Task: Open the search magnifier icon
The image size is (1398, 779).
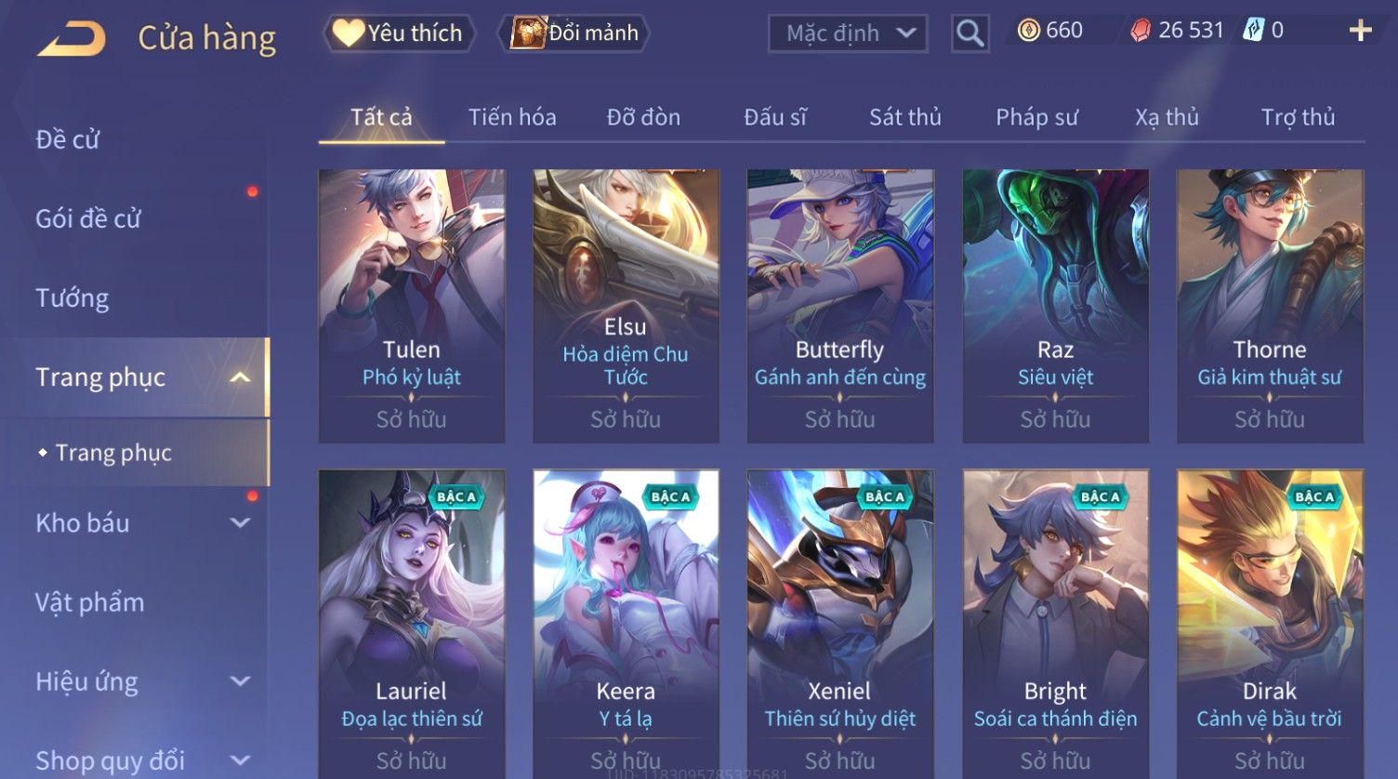Action: pos(969,33)
